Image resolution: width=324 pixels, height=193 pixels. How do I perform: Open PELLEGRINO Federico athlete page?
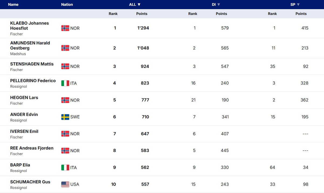pos(33,81)
